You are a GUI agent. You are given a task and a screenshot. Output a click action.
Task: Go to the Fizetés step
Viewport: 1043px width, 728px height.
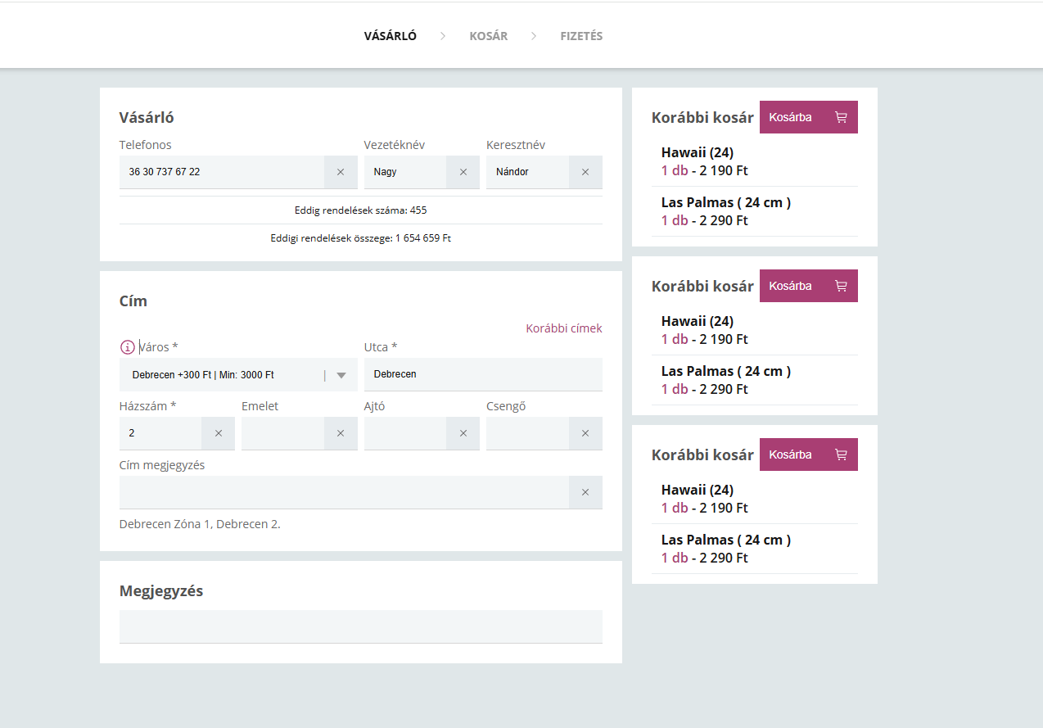[x=581, y=36]
